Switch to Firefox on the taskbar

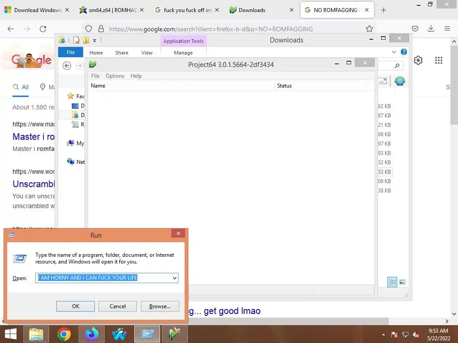pyautogui.click(x=91, y=334)
